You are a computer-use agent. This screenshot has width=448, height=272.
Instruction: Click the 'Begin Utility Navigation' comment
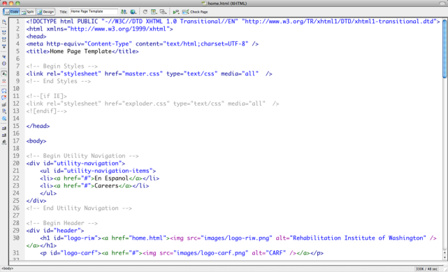click(x=82, y=156)
